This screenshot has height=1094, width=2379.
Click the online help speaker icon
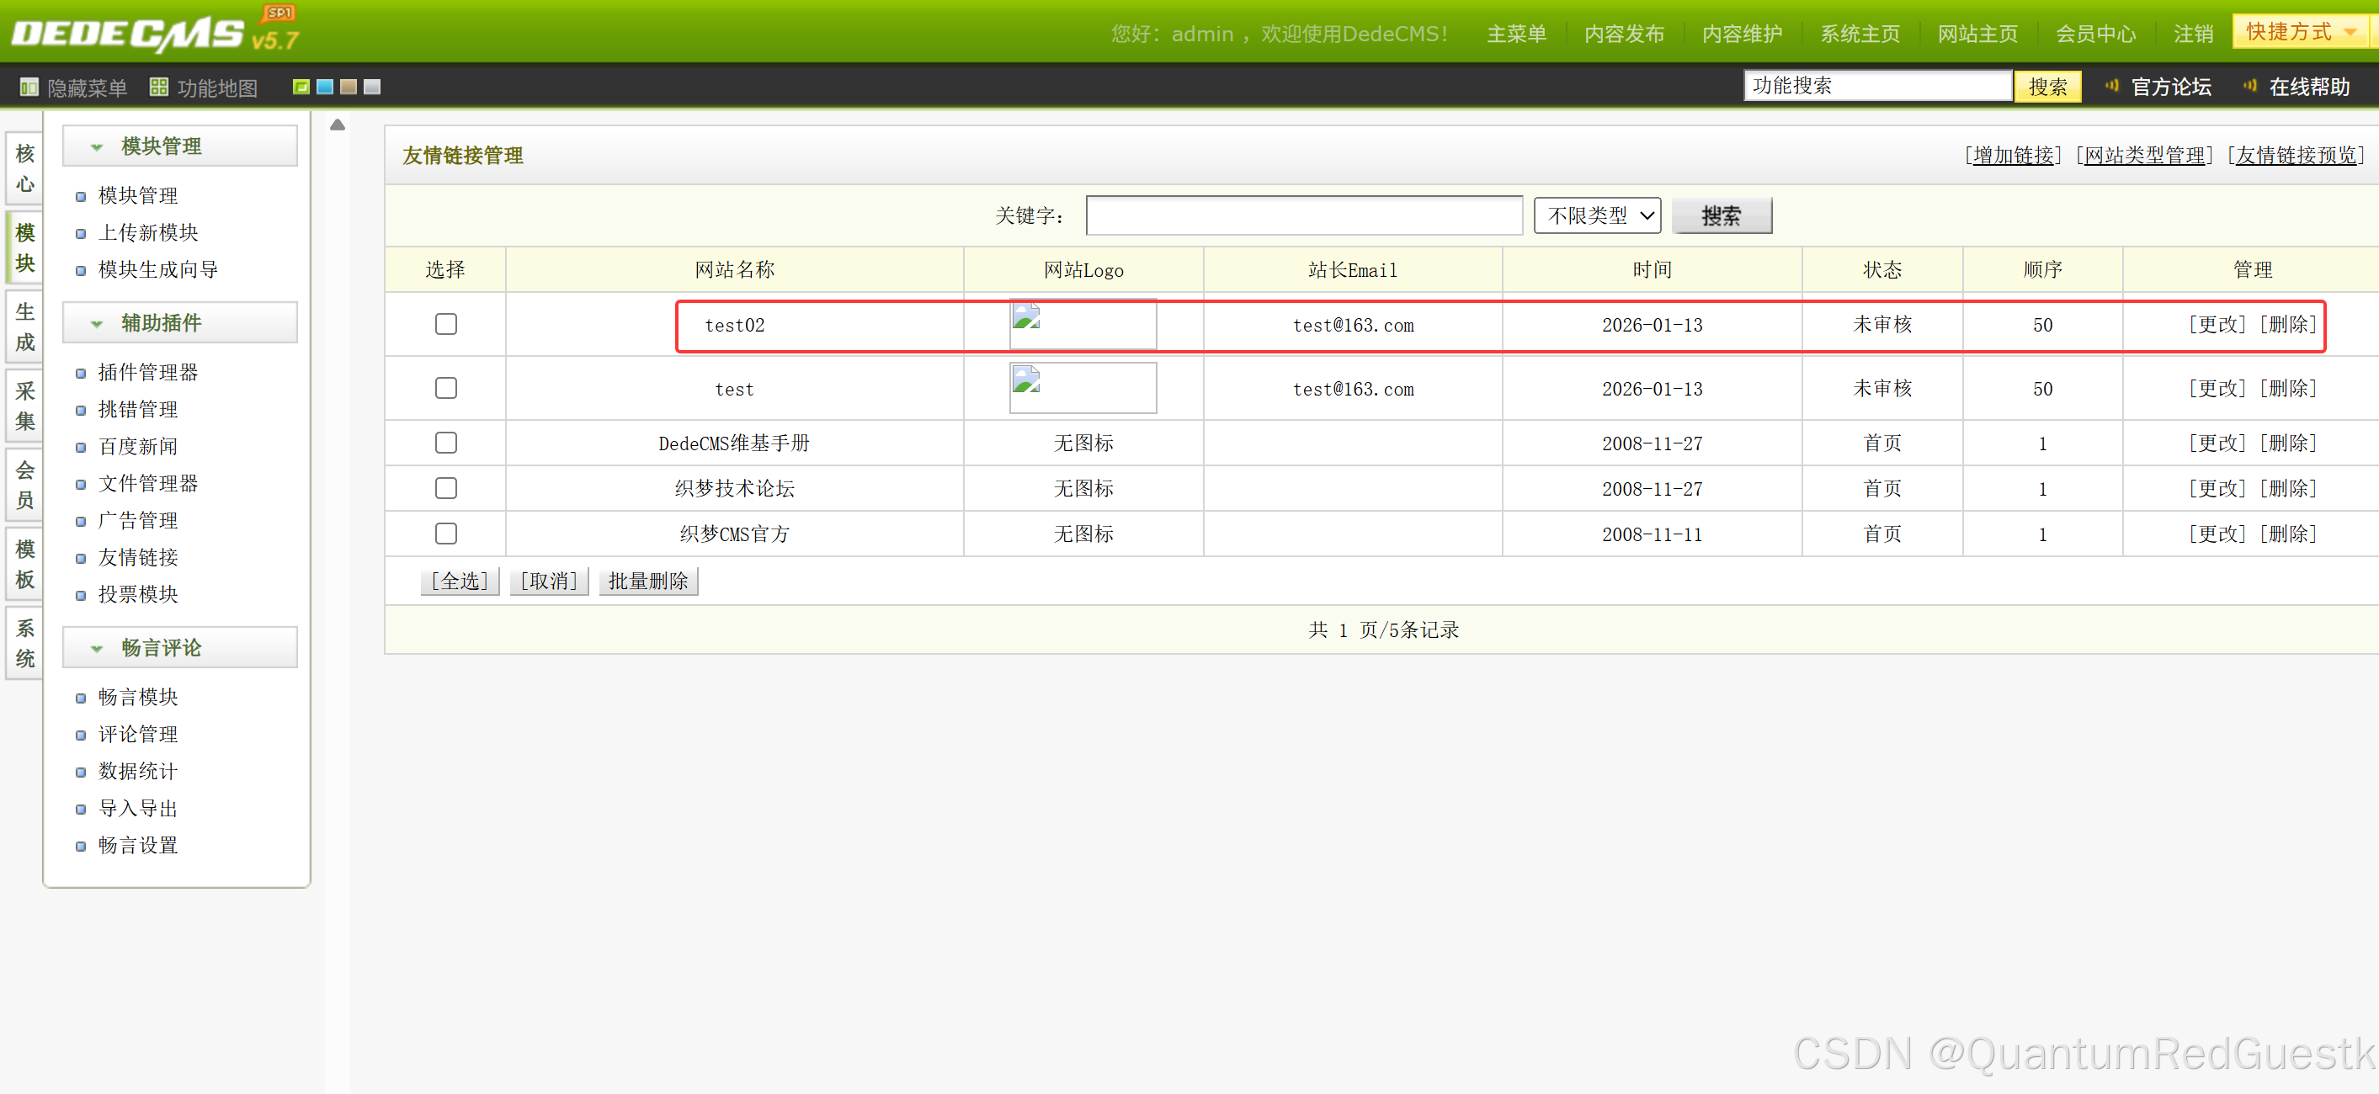click(x=2249, y=86)
